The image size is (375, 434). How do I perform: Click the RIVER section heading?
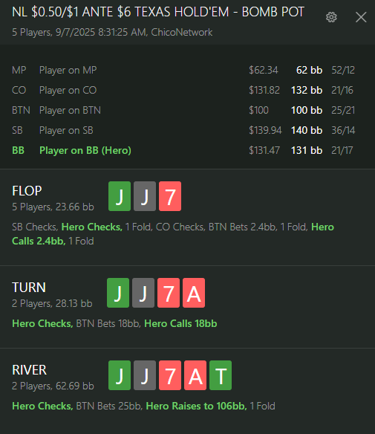(x=29, y=370)
